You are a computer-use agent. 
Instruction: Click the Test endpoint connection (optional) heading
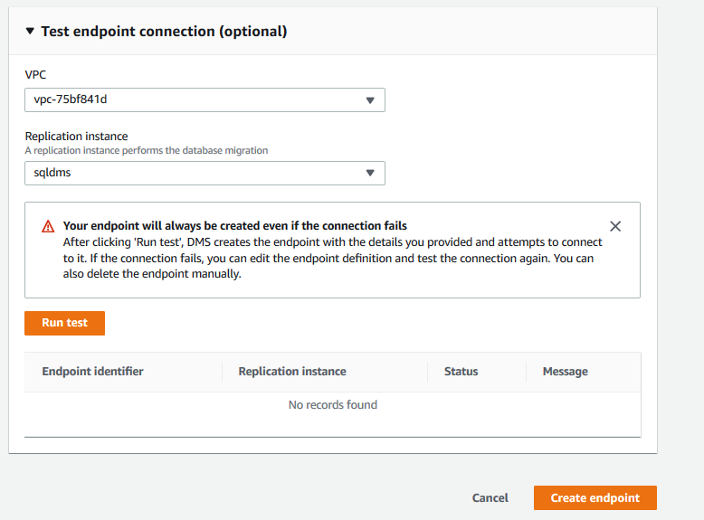(164, 32)
